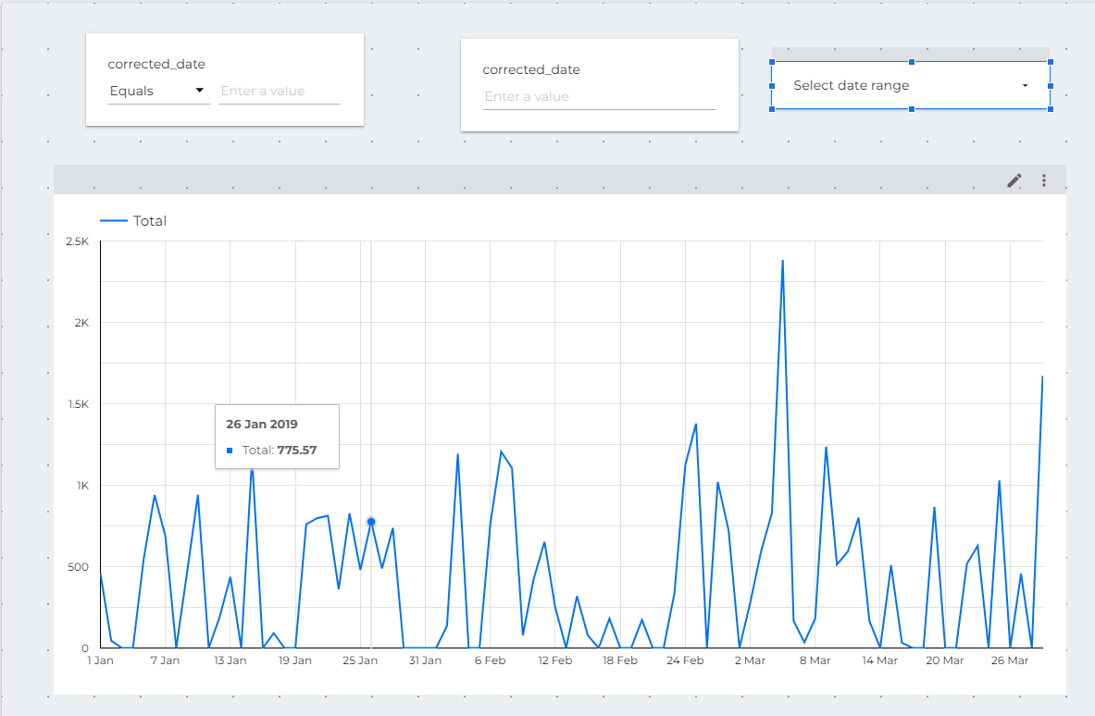Click the value field beside Equals
The width and height of the screenshot is (1095, 716).
[x=279, y=91]
